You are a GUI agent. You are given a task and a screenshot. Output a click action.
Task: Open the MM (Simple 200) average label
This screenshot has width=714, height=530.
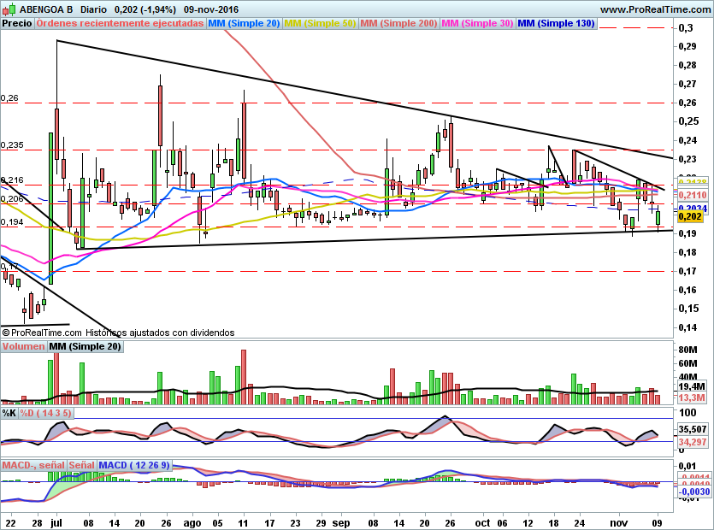[398, 24]
